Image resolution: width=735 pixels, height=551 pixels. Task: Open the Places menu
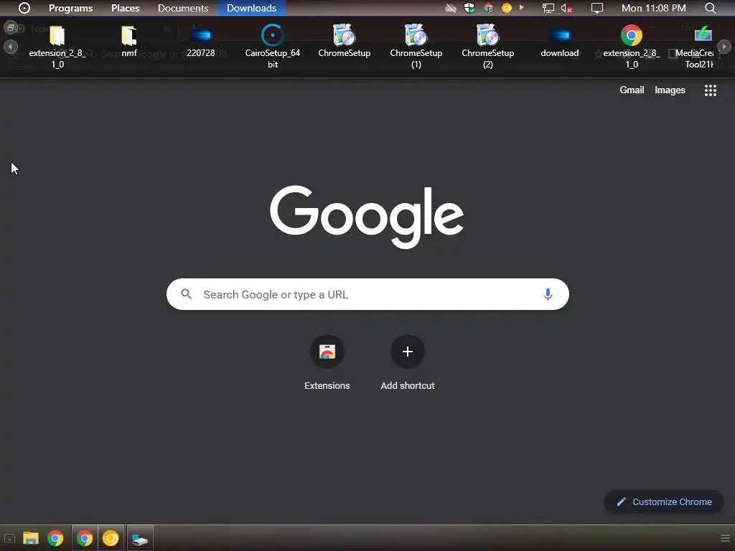coord(125,8)
